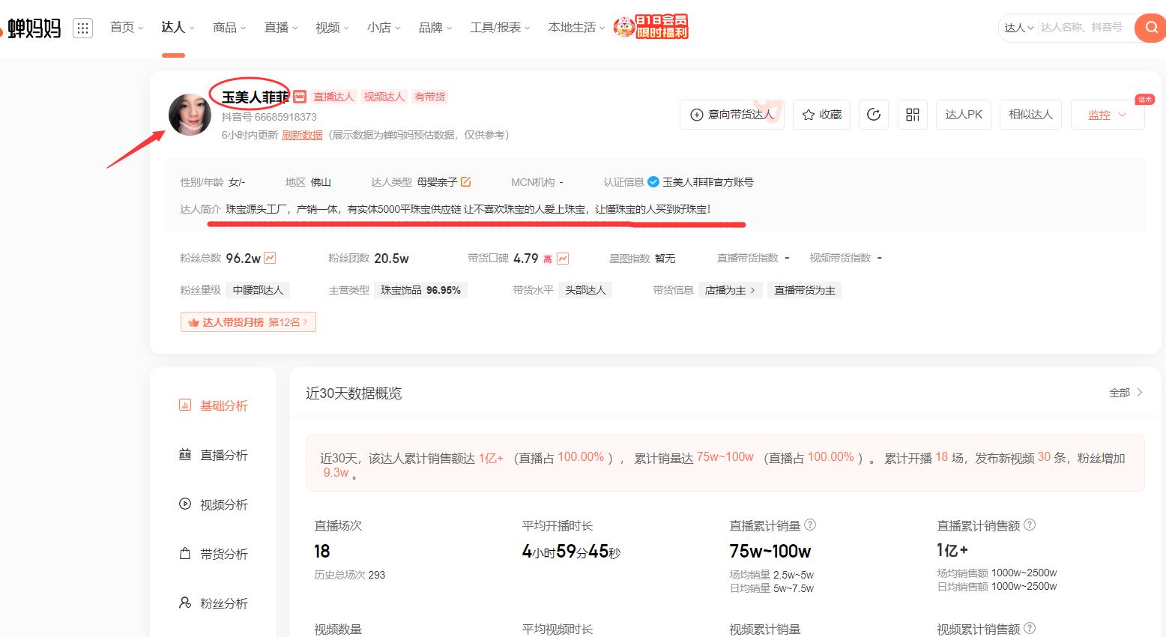Click the 刷新数据 link
This screenshot has height=637, width=1166.
(x=302, y=135)
